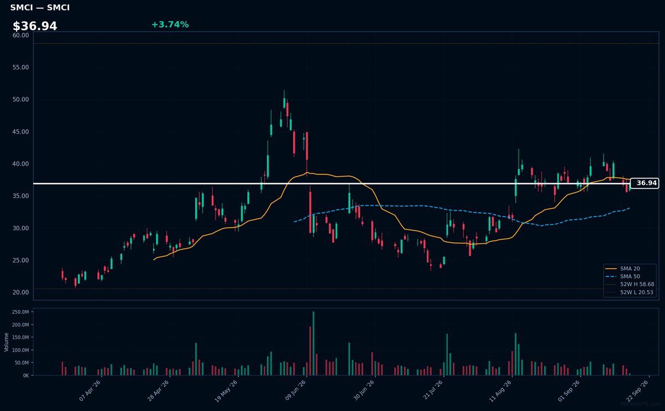Click the 36.94 price tag on right axis
Viewport: 665px width, 411px height.
[644, 183]
